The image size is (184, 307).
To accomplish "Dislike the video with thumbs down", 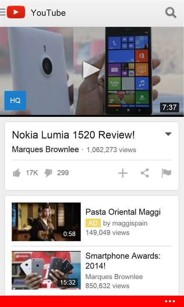I will pyautogui.click(x=48, y=173).
